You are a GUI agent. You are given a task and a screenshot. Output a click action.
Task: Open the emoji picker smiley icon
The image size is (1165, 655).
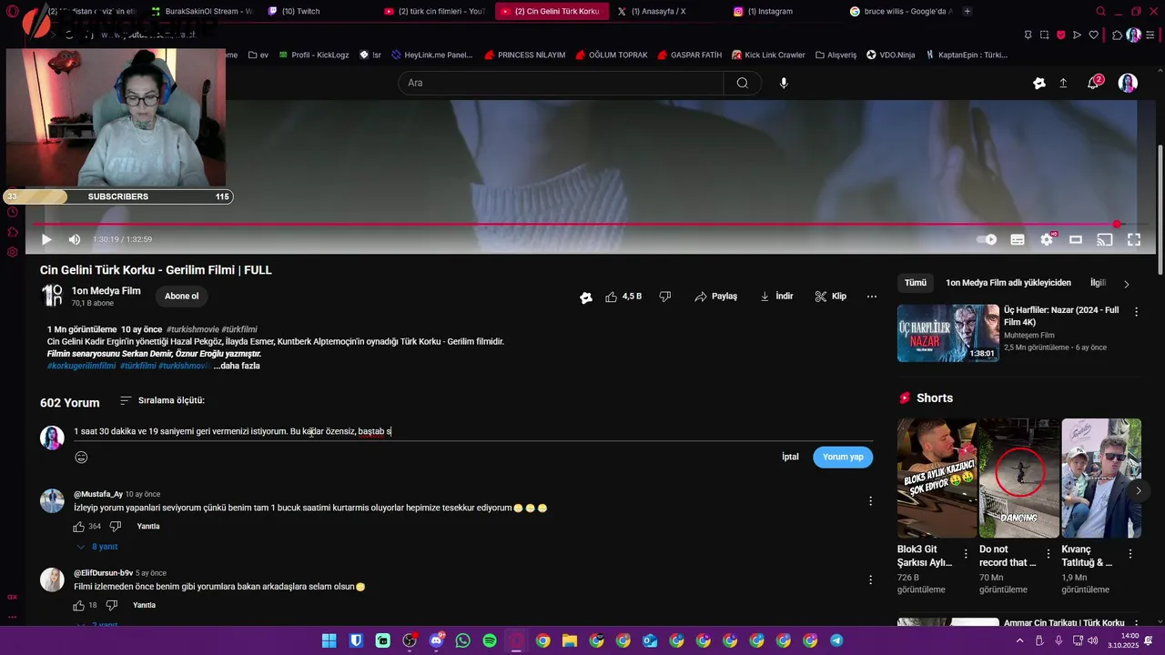pos(81,458)
